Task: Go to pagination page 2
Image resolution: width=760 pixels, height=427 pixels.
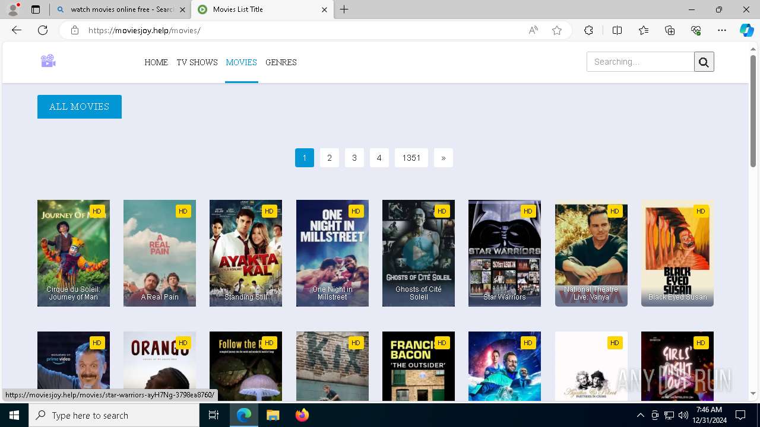Action: click(x=330, y=158)
